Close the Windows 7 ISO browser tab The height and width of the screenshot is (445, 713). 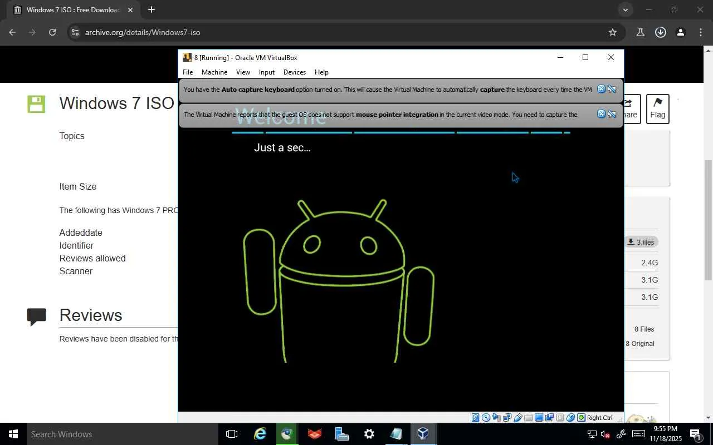130,10
